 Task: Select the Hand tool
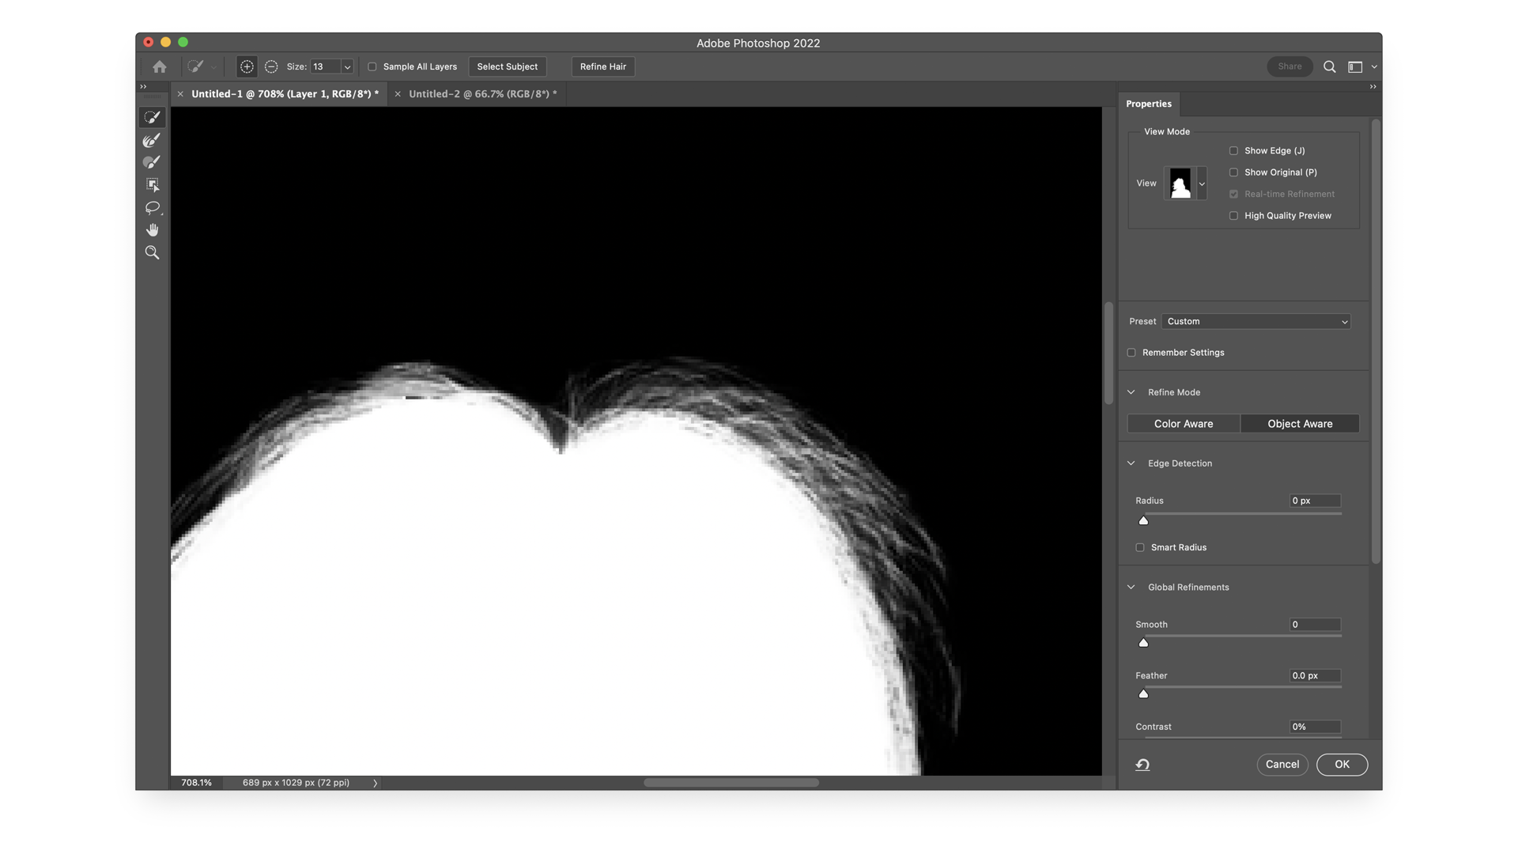[x=152, y=230]
